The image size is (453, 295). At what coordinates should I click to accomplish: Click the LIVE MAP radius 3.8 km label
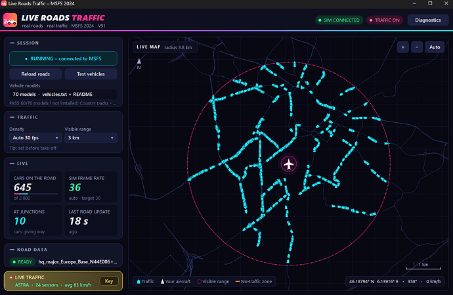pos(164,47)
